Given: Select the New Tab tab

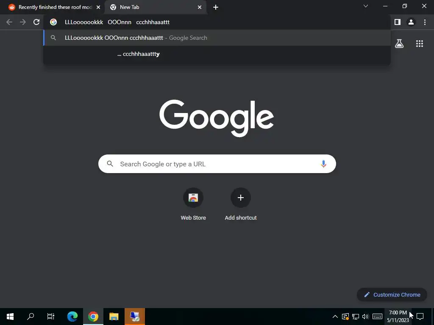Looking at the screenshot, I should click(156, 8).
